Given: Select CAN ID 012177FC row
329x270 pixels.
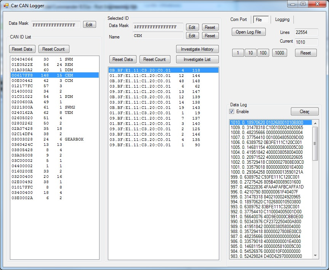Looking at the screenshot, I should coord(55,86).
